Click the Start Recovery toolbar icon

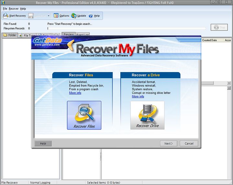point(6,16)
